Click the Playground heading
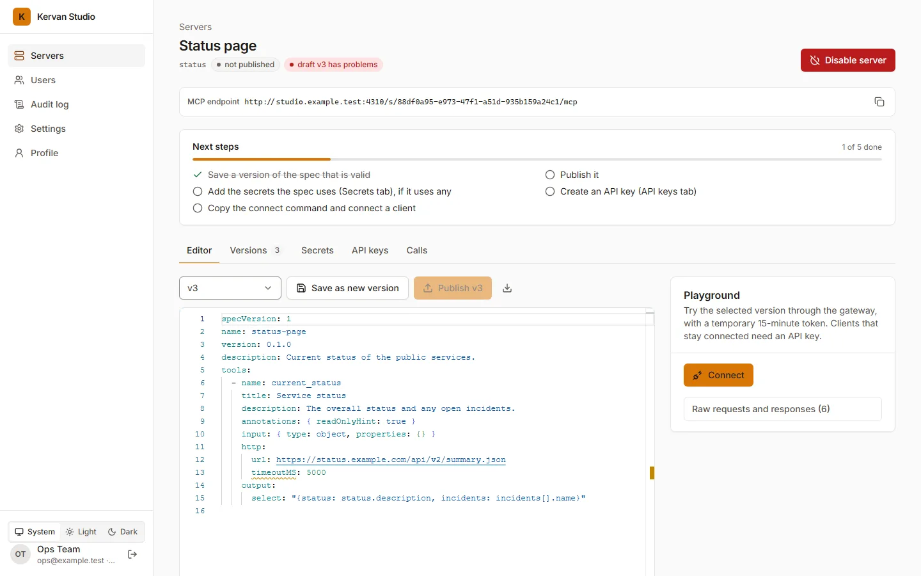The image size is (921, 576). pyautogui.click(x=711, y=295)
